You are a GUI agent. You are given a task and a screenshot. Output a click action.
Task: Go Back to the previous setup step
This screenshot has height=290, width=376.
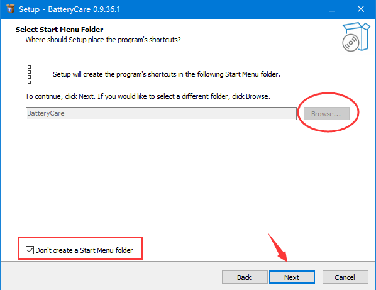(x=245, y=277)
